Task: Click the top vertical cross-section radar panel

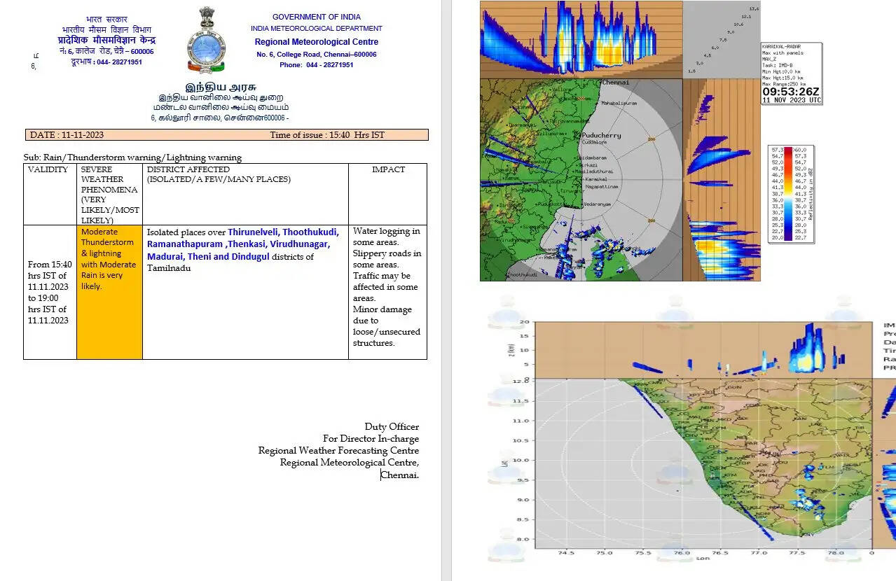Action: (580, 39)
